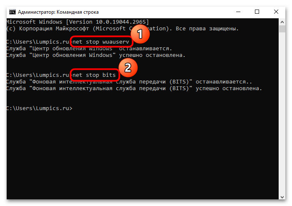Click the window title 'Администратор: Командная строка'
Viewport: 292px width, 206px height.
pos(58,12)
